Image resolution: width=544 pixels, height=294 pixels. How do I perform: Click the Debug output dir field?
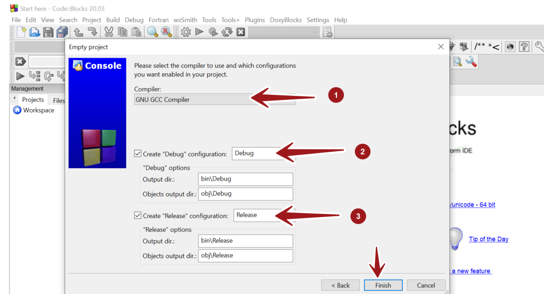[x=245, y=179]
